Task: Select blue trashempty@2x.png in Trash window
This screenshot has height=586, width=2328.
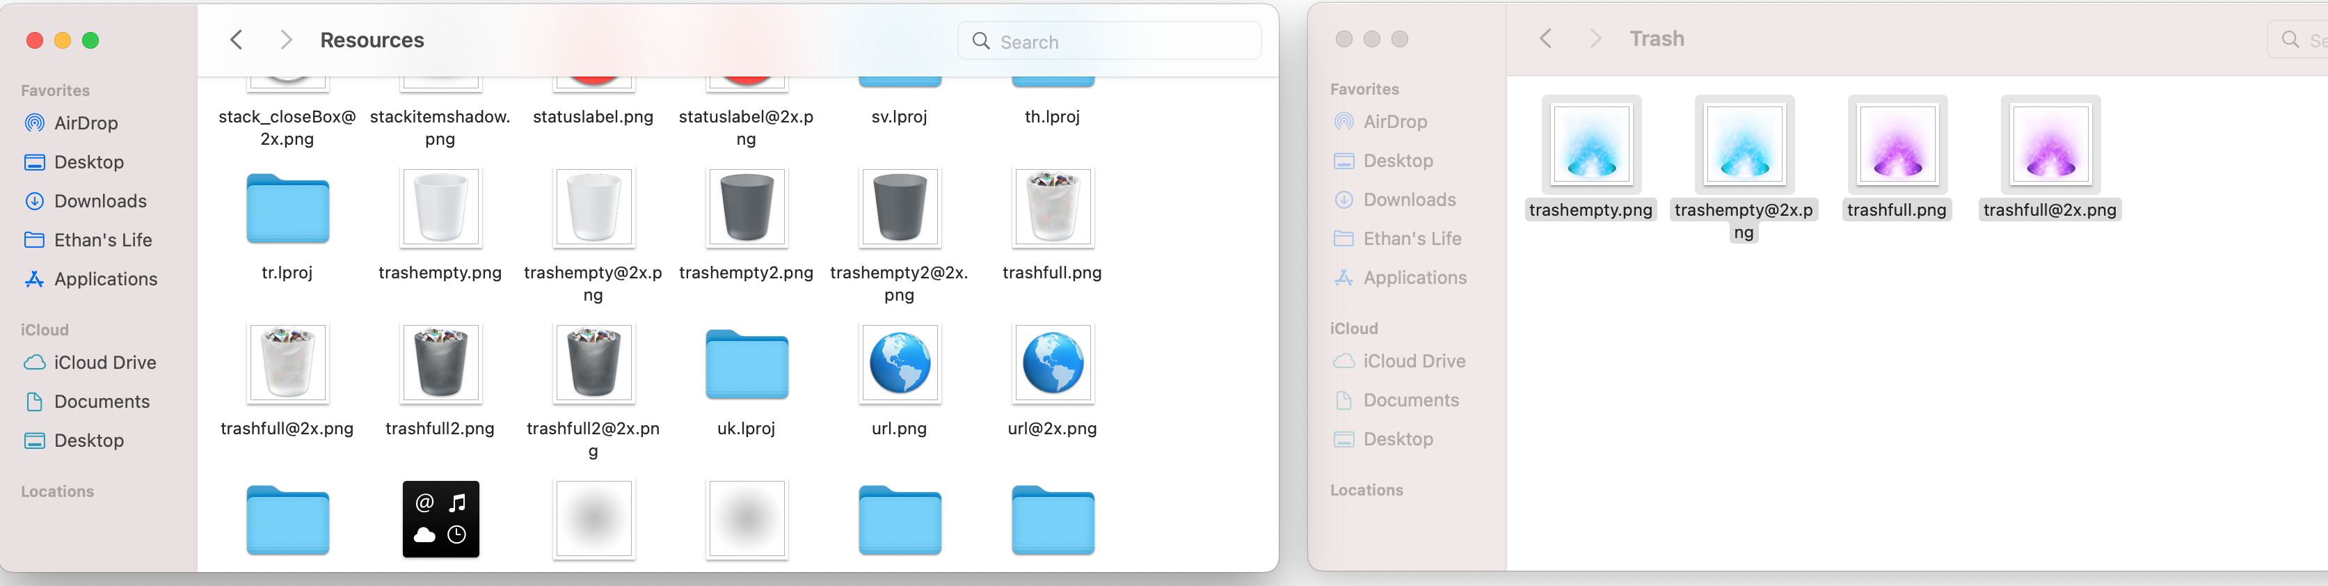Action: [x=1744, y=145]
